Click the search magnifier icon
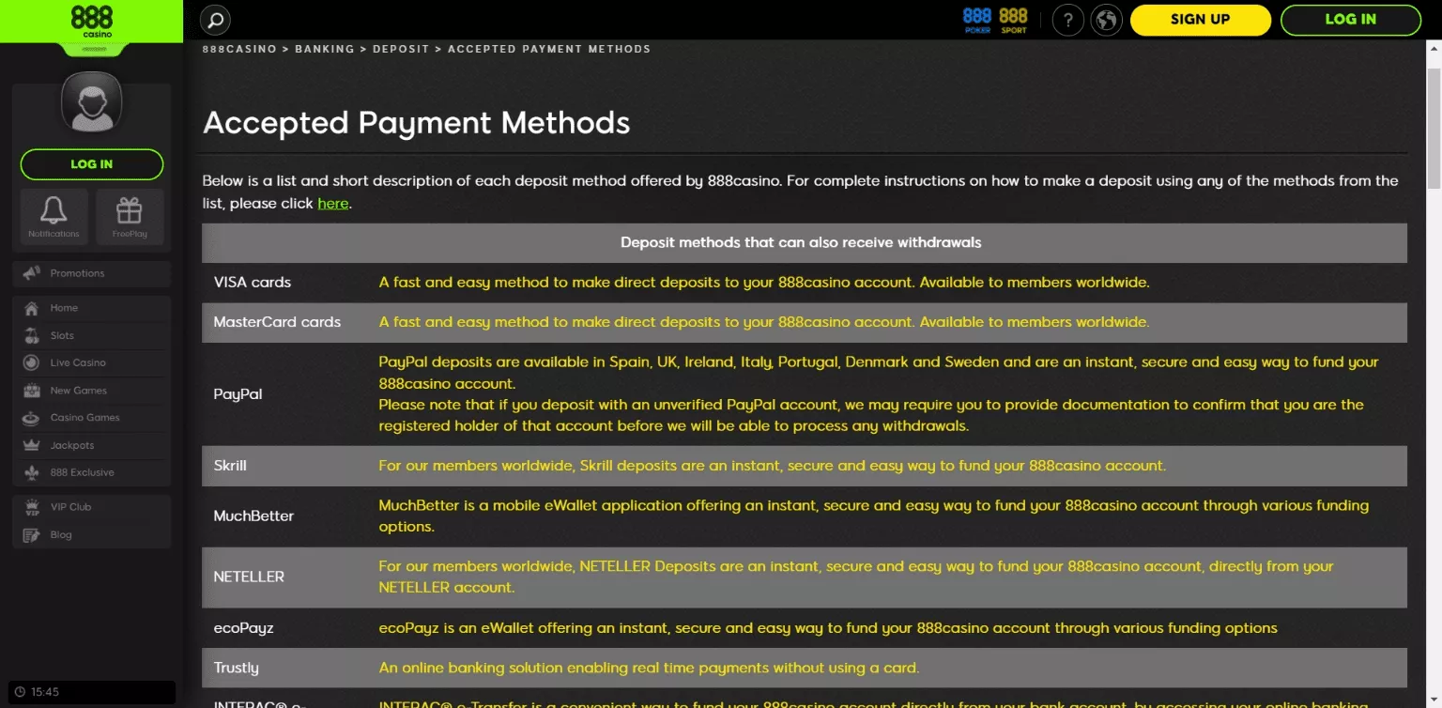Viewport: 1442px width, 708px height. 216,20
